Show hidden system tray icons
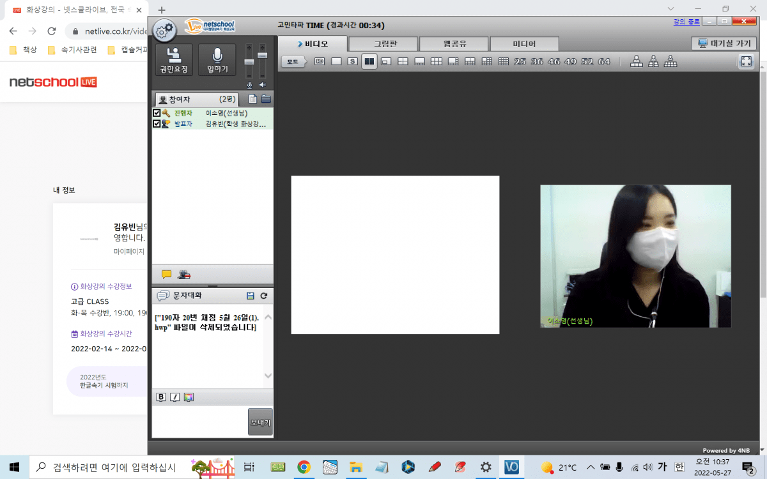The height and width of the screenshot is (479, 767). pos(591,468)
